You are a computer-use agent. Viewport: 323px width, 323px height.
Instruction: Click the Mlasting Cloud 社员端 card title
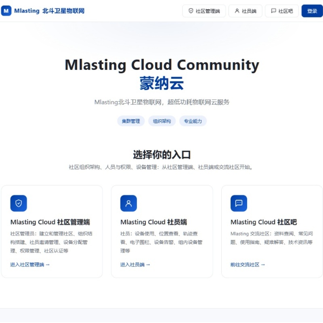coord(154,222)
